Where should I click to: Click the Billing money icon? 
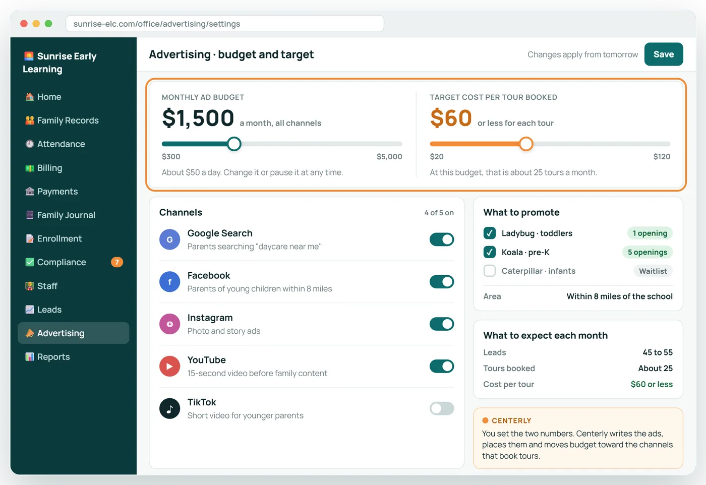(x=30, y=168)
